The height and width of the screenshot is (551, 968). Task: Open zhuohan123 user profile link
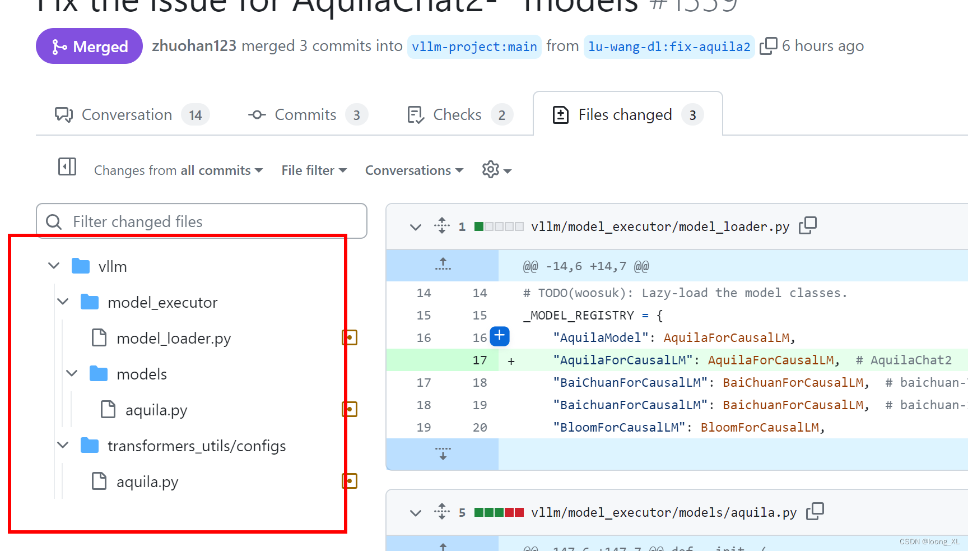(194, 46)
